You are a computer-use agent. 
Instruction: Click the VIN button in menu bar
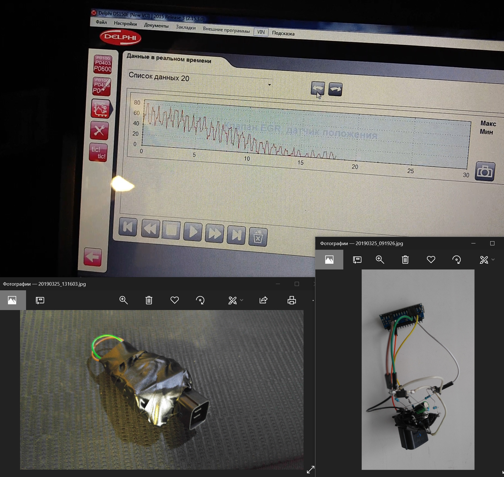261,32
